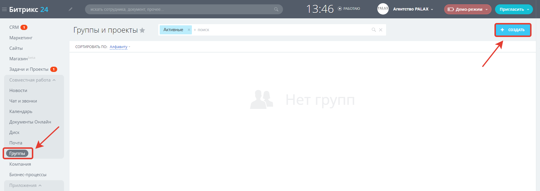Click the Битрикс 24 logo
Image resolution: width=540 pixels, height=191 pixels.
(x=29, y=9)
